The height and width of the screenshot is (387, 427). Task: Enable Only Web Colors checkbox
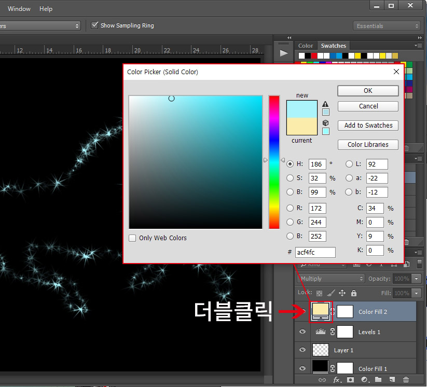pyautogui.click(x=132, y=238)
